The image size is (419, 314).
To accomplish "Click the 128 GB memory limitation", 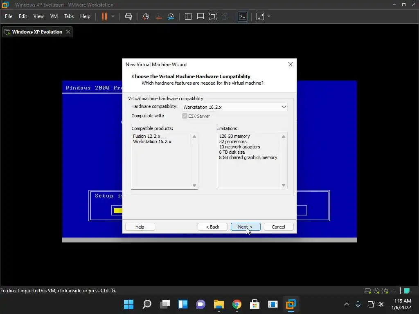I will coord(234,136).
